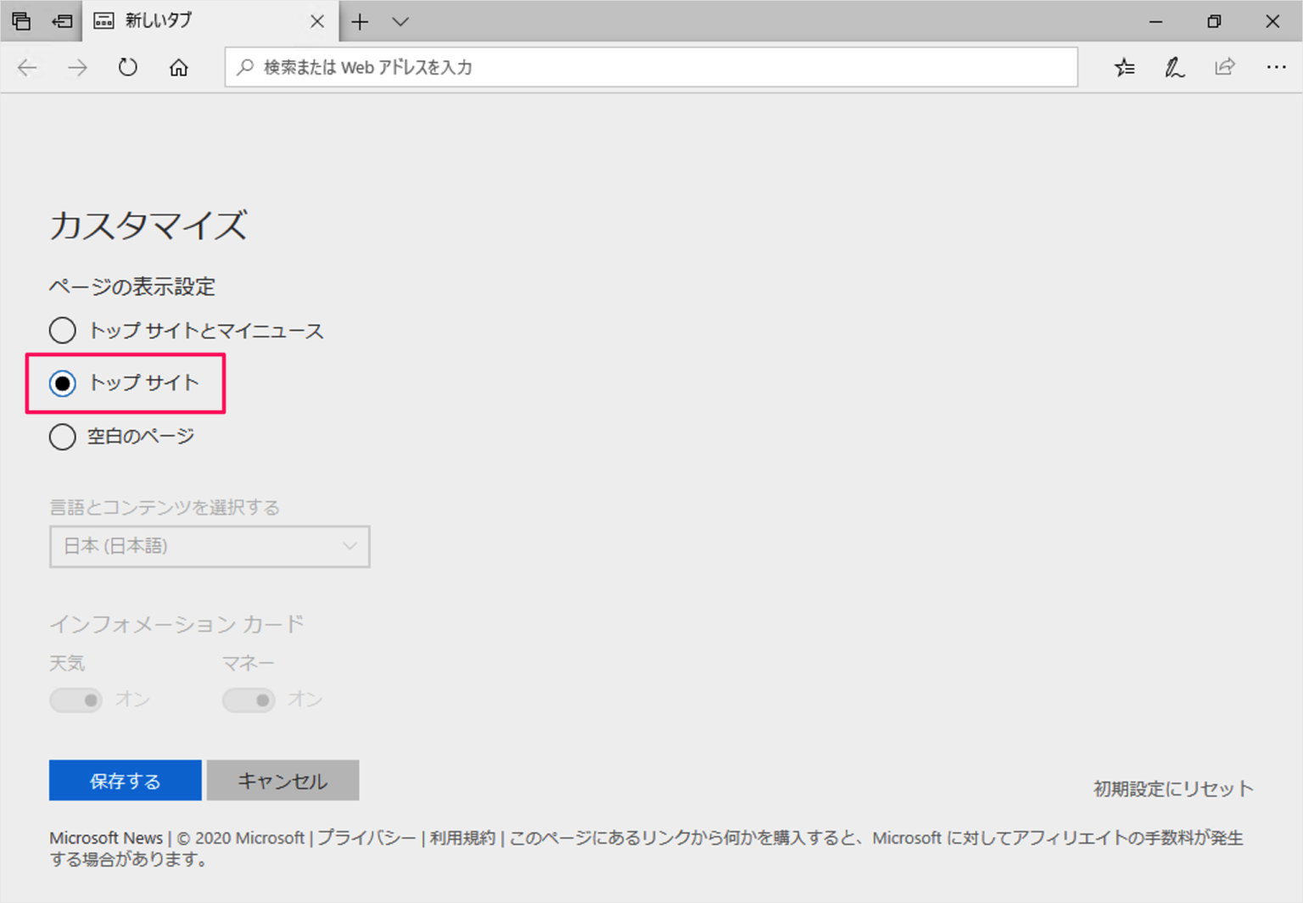Show tabs you've set aside icon
The image size is (1303, 903).
tap(21, 21)
